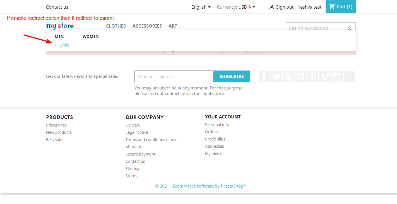The image size is (397, 204).
Task: Open New products link
Action: [59, 132]
